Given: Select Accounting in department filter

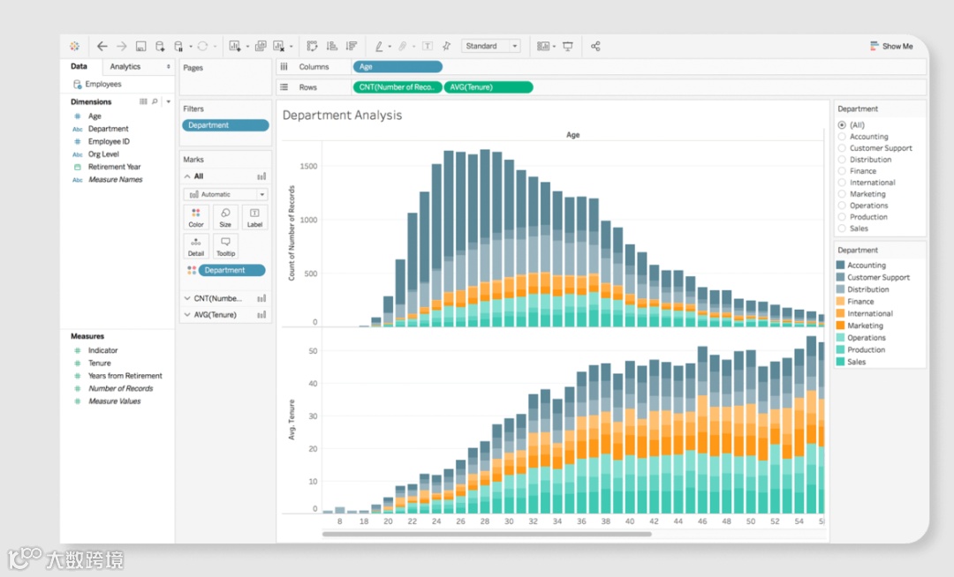Looking at the screenshot, I should tap(842, 137).
